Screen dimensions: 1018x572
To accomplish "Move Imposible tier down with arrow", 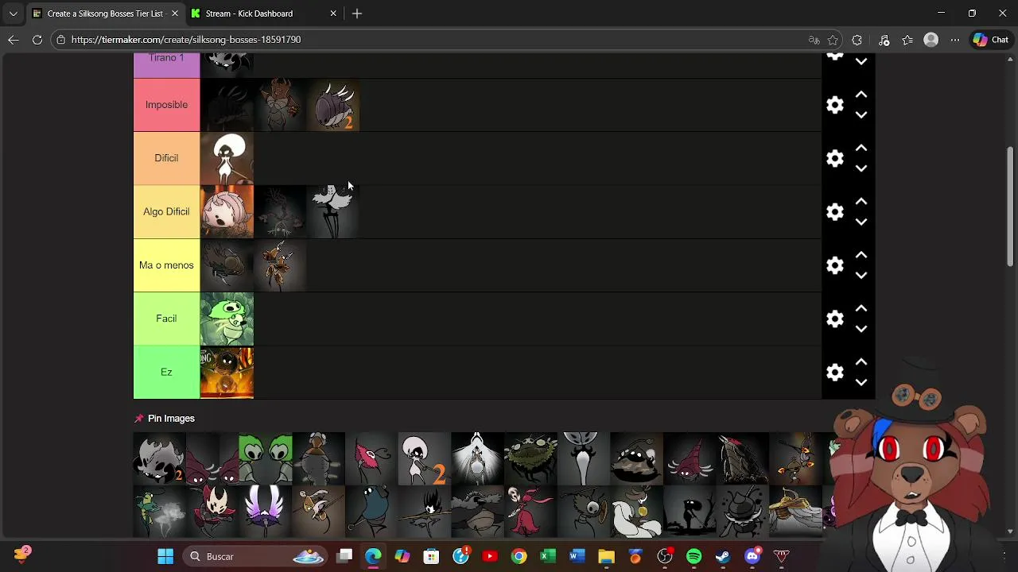I will [861, 115].
